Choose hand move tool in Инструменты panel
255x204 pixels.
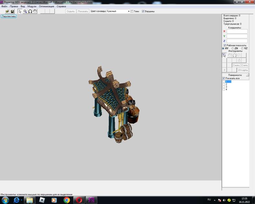click(230, 55)
